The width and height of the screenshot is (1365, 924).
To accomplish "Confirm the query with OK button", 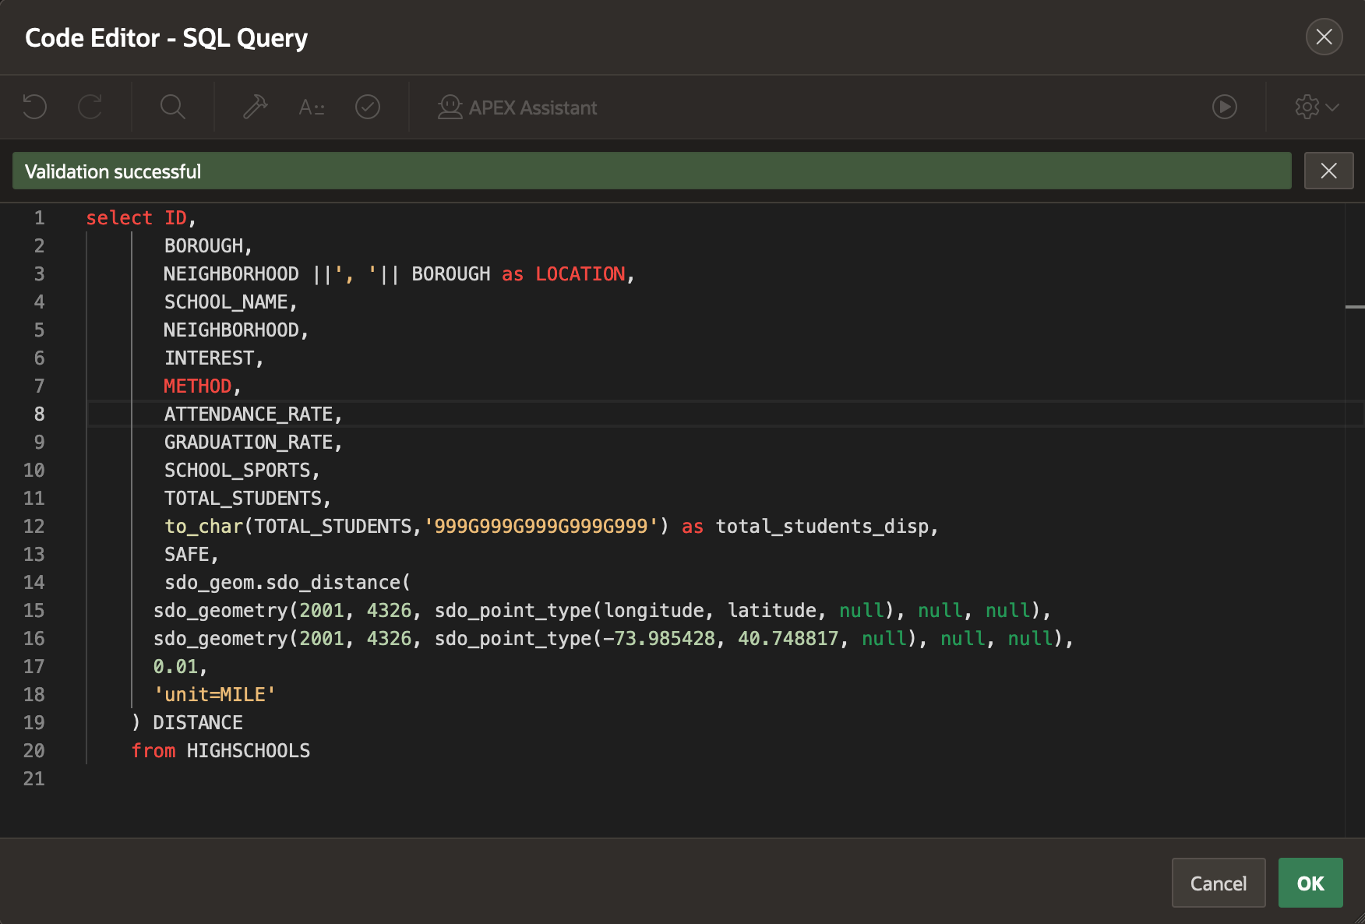I will 1310,883.
